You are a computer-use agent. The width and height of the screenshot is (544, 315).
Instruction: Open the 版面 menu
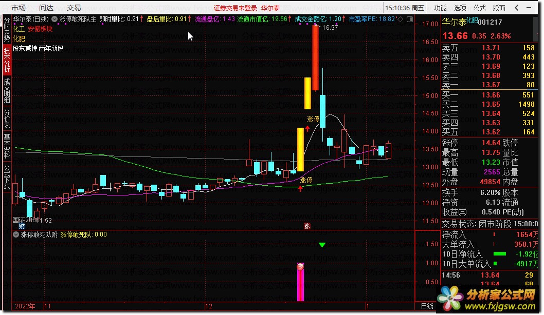pyautogui.click(x=499, y=8)
